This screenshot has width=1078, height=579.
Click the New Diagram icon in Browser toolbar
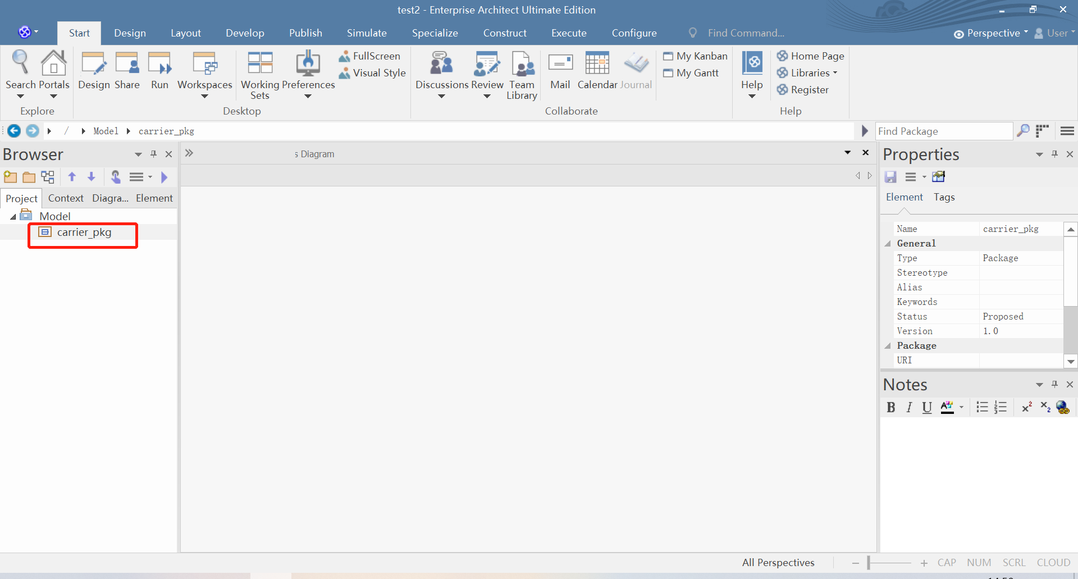click(x=48, y=177)
